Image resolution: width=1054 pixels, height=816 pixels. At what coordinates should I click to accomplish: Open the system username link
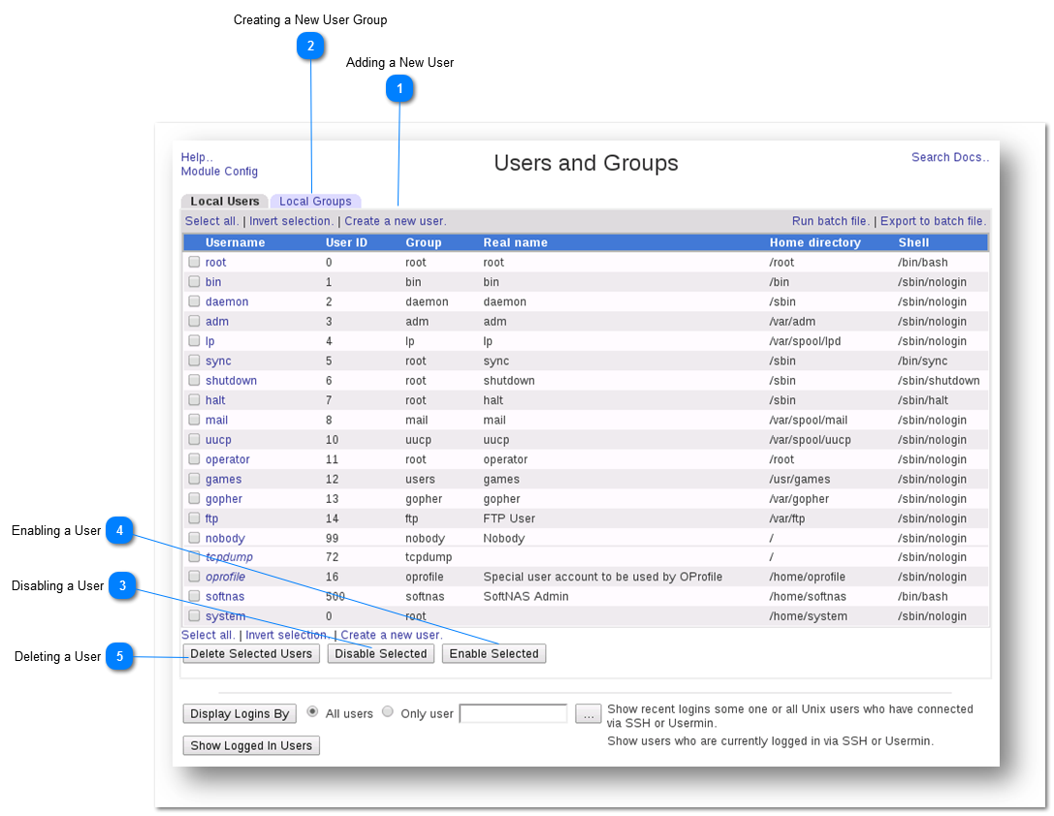[x=225, y=615]
